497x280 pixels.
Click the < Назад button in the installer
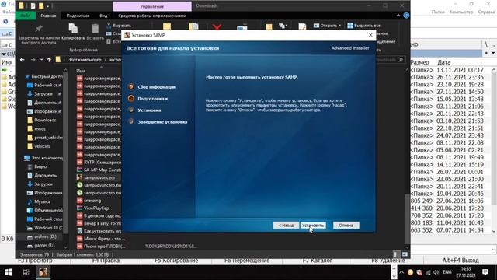286,225
